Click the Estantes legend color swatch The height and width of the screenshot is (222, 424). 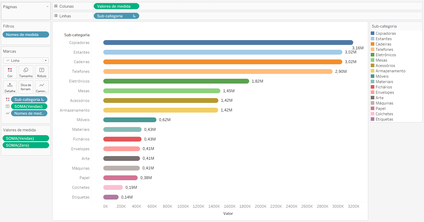(373, 39)
